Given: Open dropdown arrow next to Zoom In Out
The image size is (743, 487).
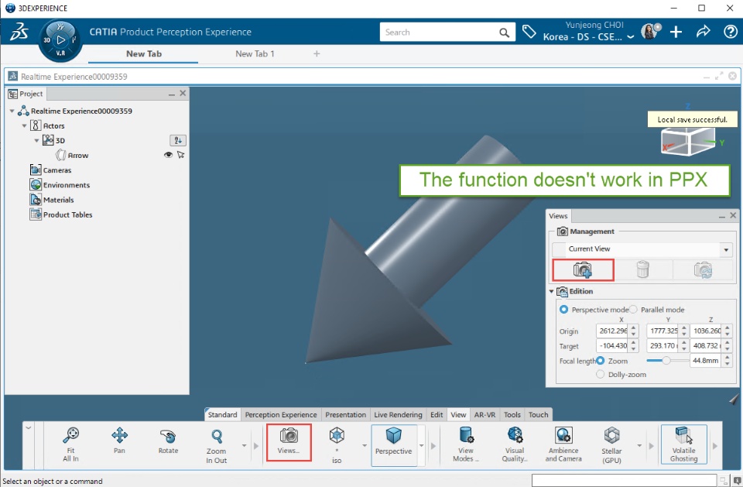Looking at the screenshot, I should pos(244,445).
